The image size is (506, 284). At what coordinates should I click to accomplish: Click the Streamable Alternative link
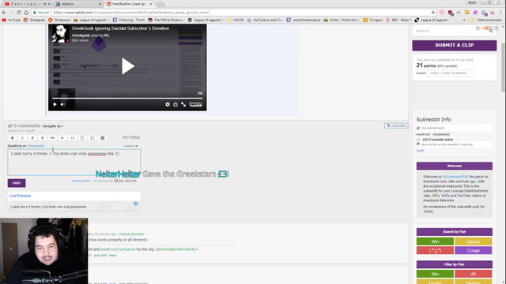(x=176, y=249)
